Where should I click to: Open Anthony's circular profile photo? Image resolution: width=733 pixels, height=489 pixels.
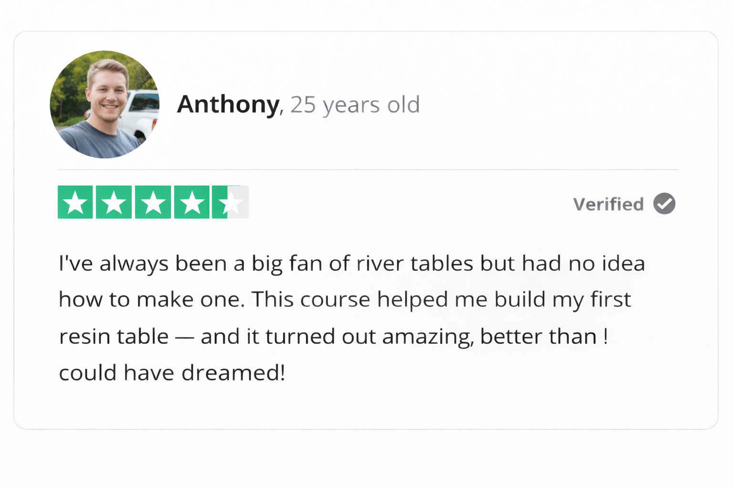tap(105, 105)
